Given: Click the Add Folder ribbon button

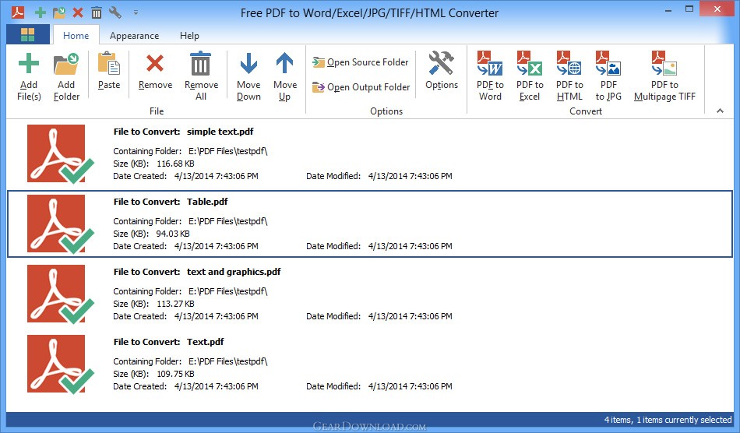Looking at the screenshot, I should click(x=66, y=77).
